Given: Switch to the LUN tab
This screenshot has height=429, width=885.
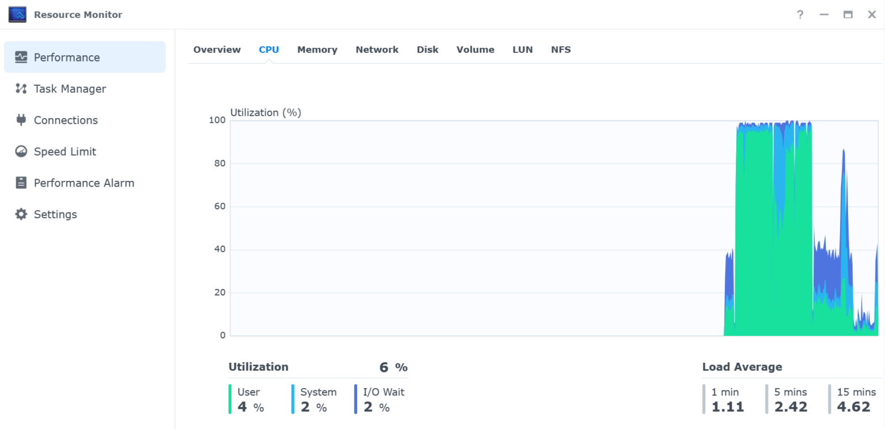Looking at the screenshot, I should [523, 50].
